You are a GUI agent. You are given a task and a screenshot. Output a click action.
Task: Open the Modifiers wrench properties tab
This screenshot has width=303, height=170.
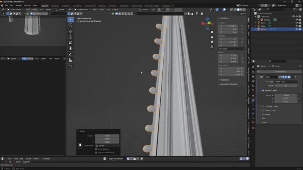[x=253, y=100]
